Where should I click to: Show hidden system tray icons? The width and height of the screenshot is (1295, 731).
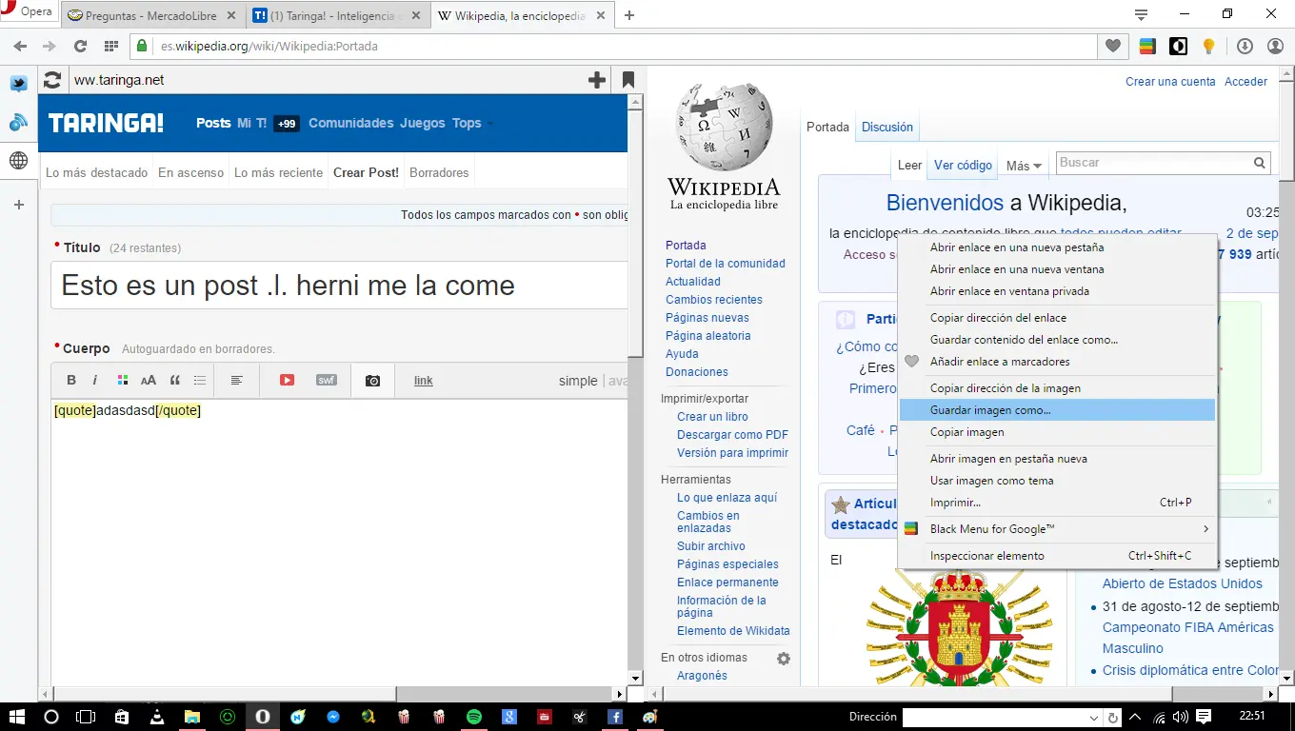(1135, 717)
